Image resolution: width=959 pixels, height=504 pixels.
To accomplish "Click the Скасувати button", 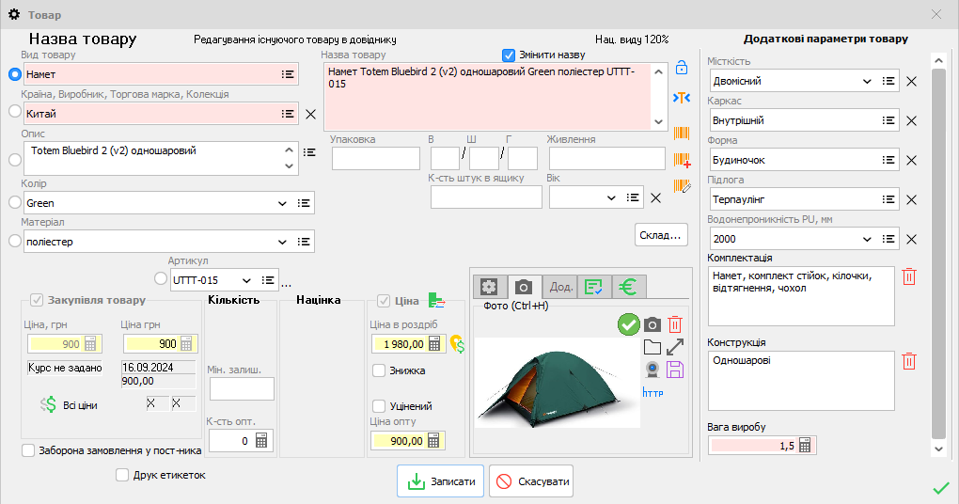I will [531, 481].
